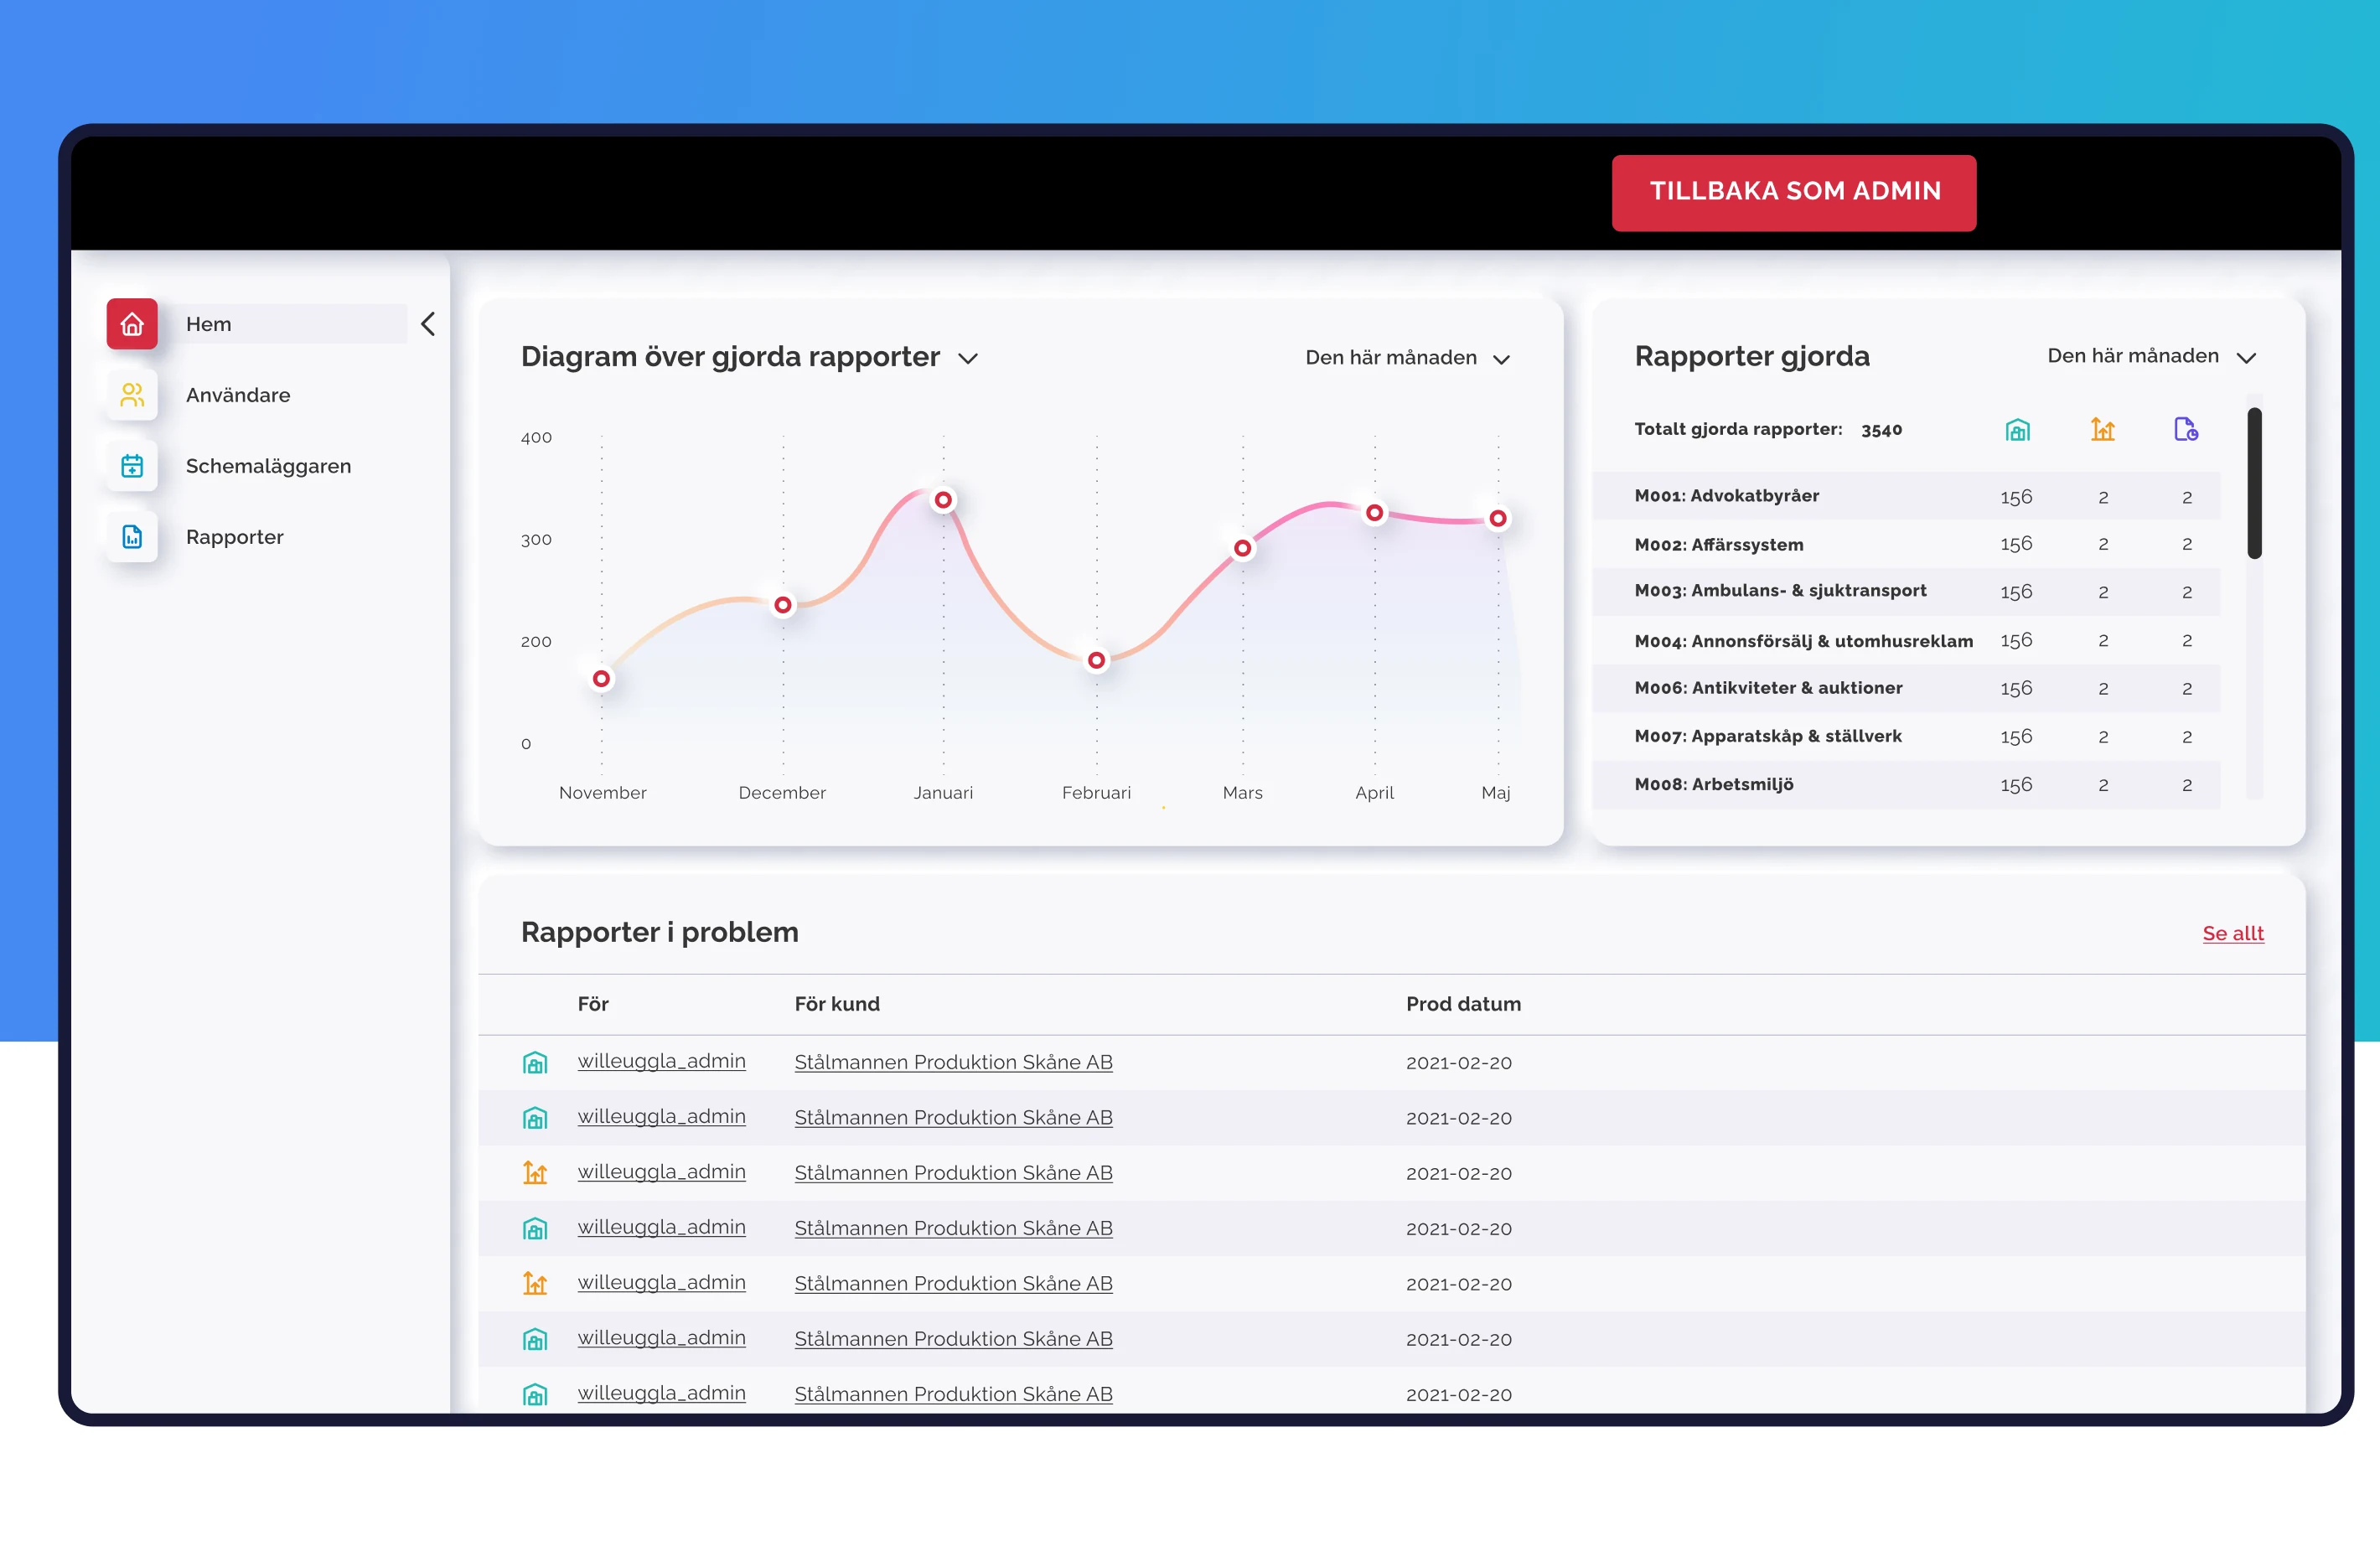The height and width of the screenshot is (1567, 2380).
Task: Follow the Se allt link
Action: point(2232,933)
